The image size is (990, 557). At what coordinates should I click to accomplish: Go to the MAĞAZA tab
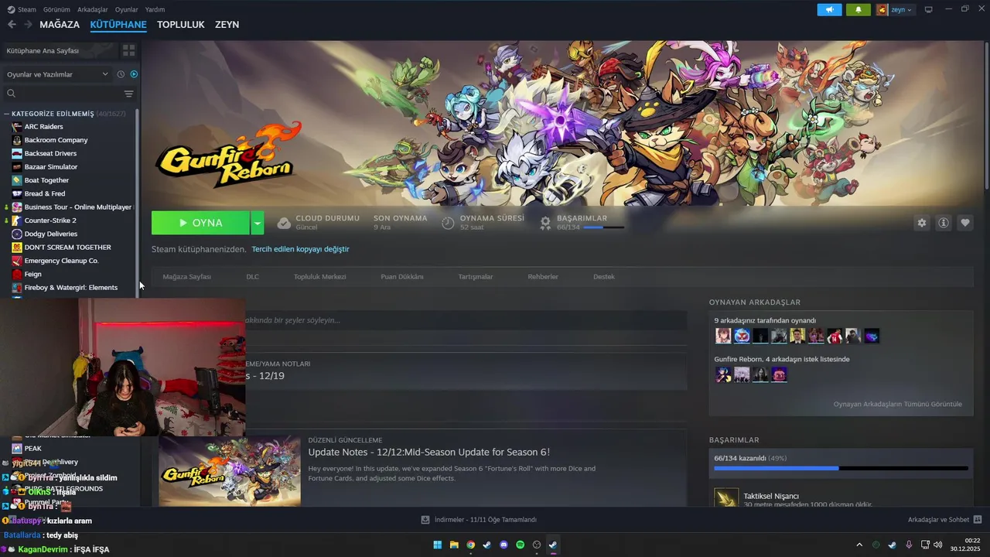[x=60, y=25]
